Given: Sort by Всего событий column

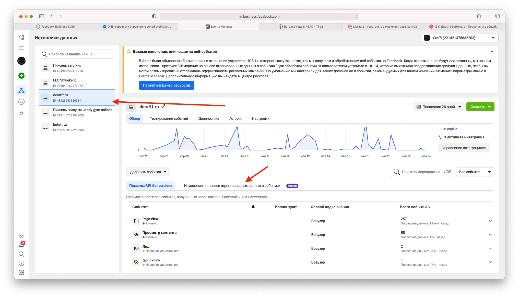Looking at the screenshot, I should 415,207.
